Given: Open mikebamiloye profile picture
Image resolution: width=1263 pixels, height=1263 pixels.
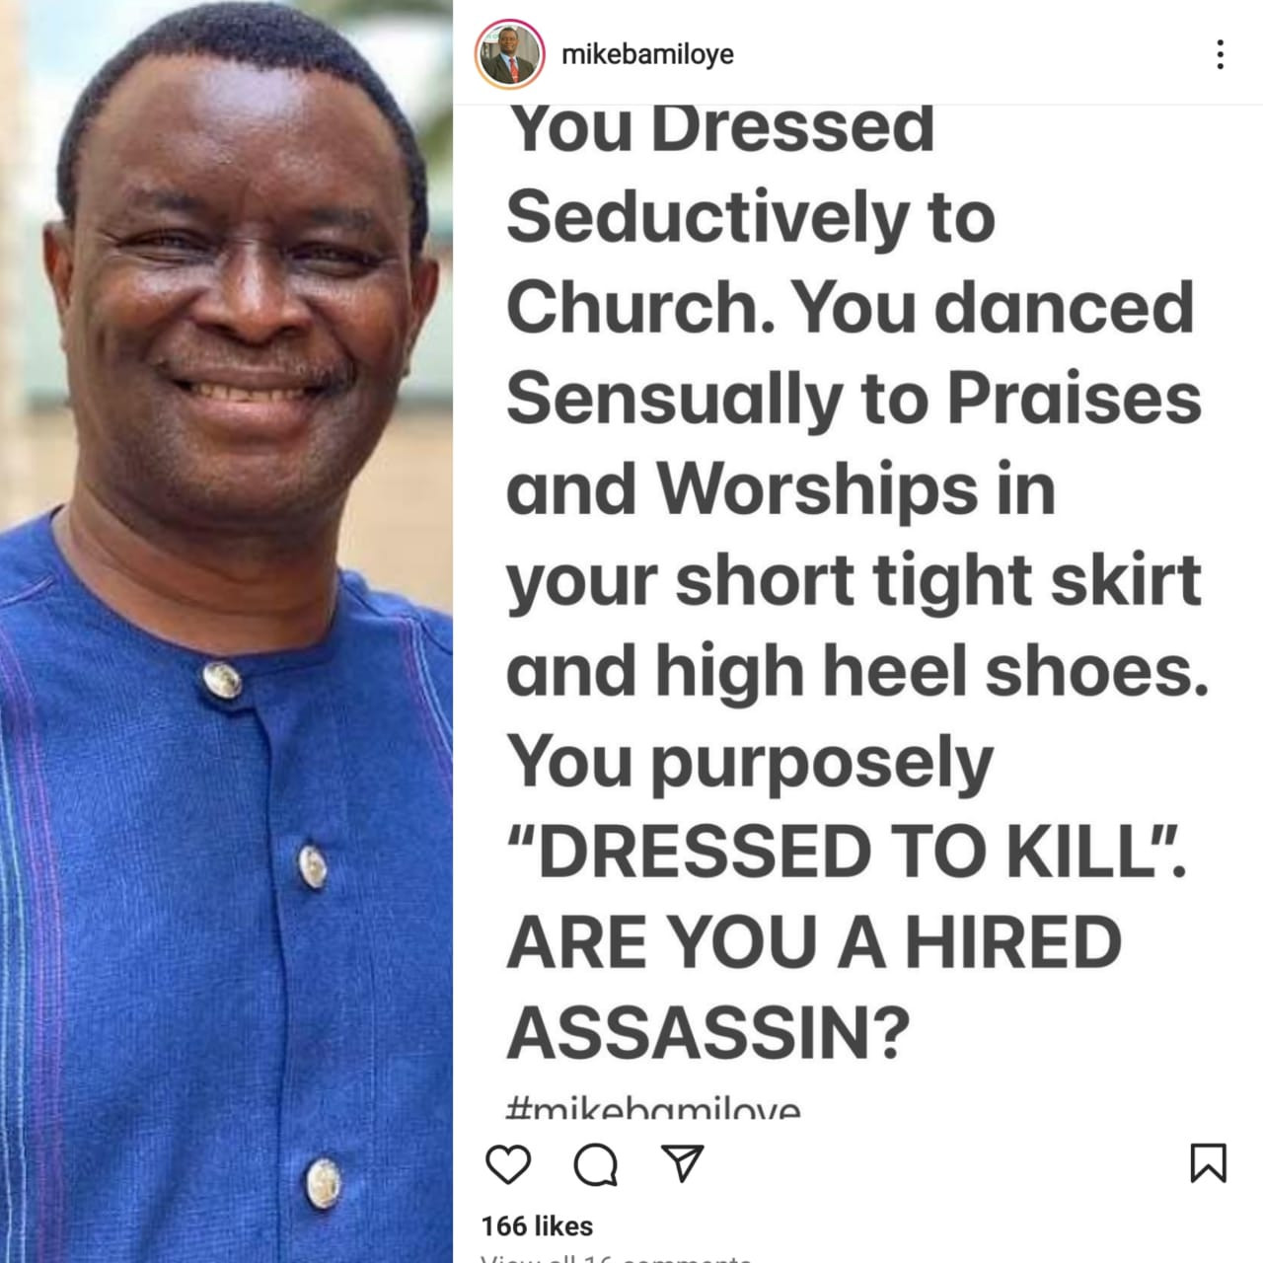Looking at the screenshot, I should click(x=510, y=54).
